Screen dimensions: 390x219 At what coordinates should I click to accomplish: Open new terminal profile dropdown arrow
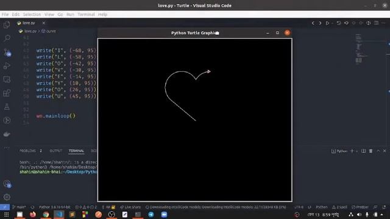coord(356,151)
